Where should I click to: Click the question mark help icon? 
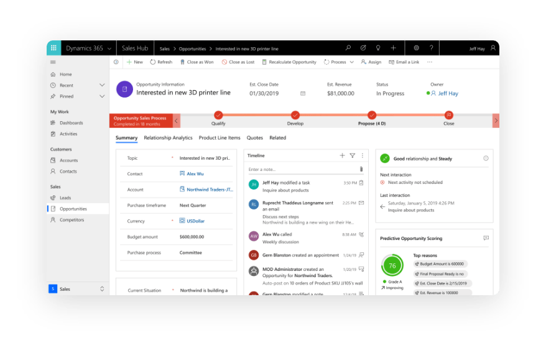coord(431,48)
